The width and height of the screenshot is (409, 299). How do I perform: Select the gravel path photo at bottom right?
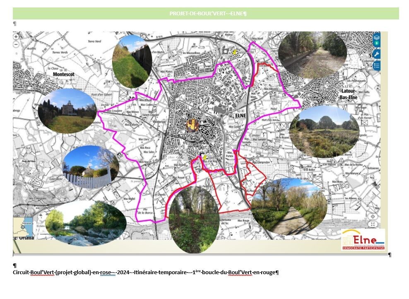coord(288,207)
